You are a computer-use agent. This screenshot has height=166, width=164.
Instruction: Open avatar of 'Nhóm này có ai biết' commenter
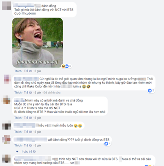click(7, 100)
